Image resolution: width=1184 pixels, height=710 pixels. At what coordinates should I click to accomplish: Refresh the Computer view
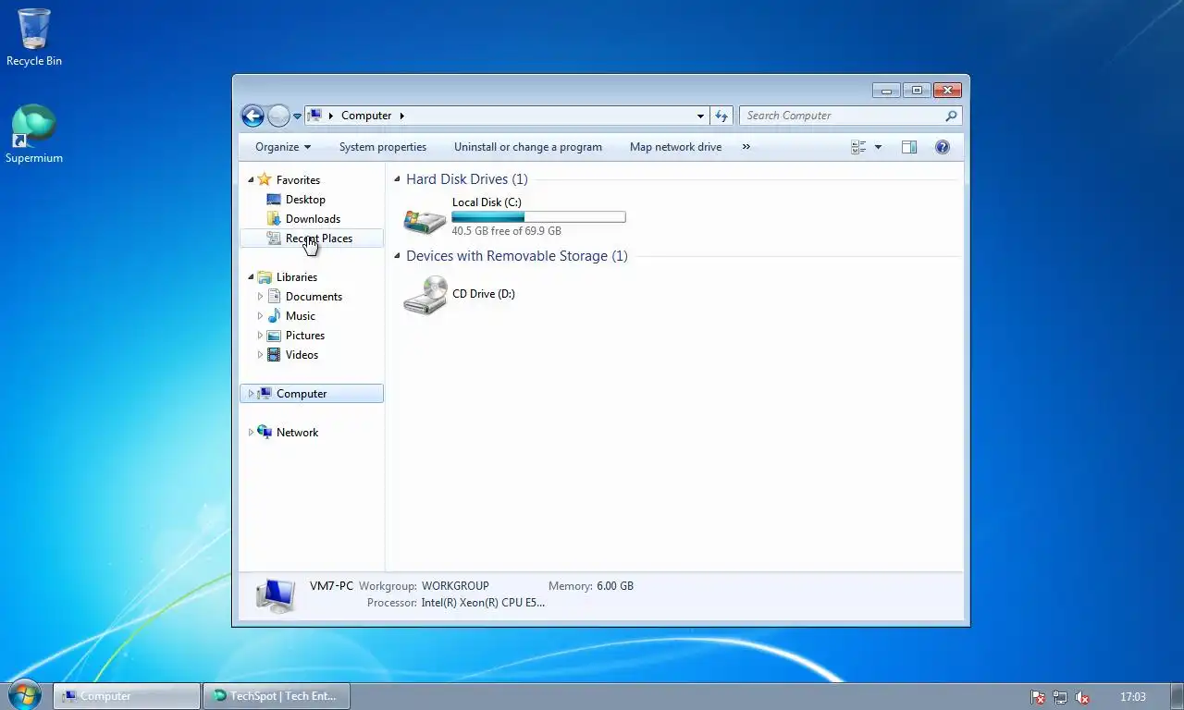(x=722, y=116)
